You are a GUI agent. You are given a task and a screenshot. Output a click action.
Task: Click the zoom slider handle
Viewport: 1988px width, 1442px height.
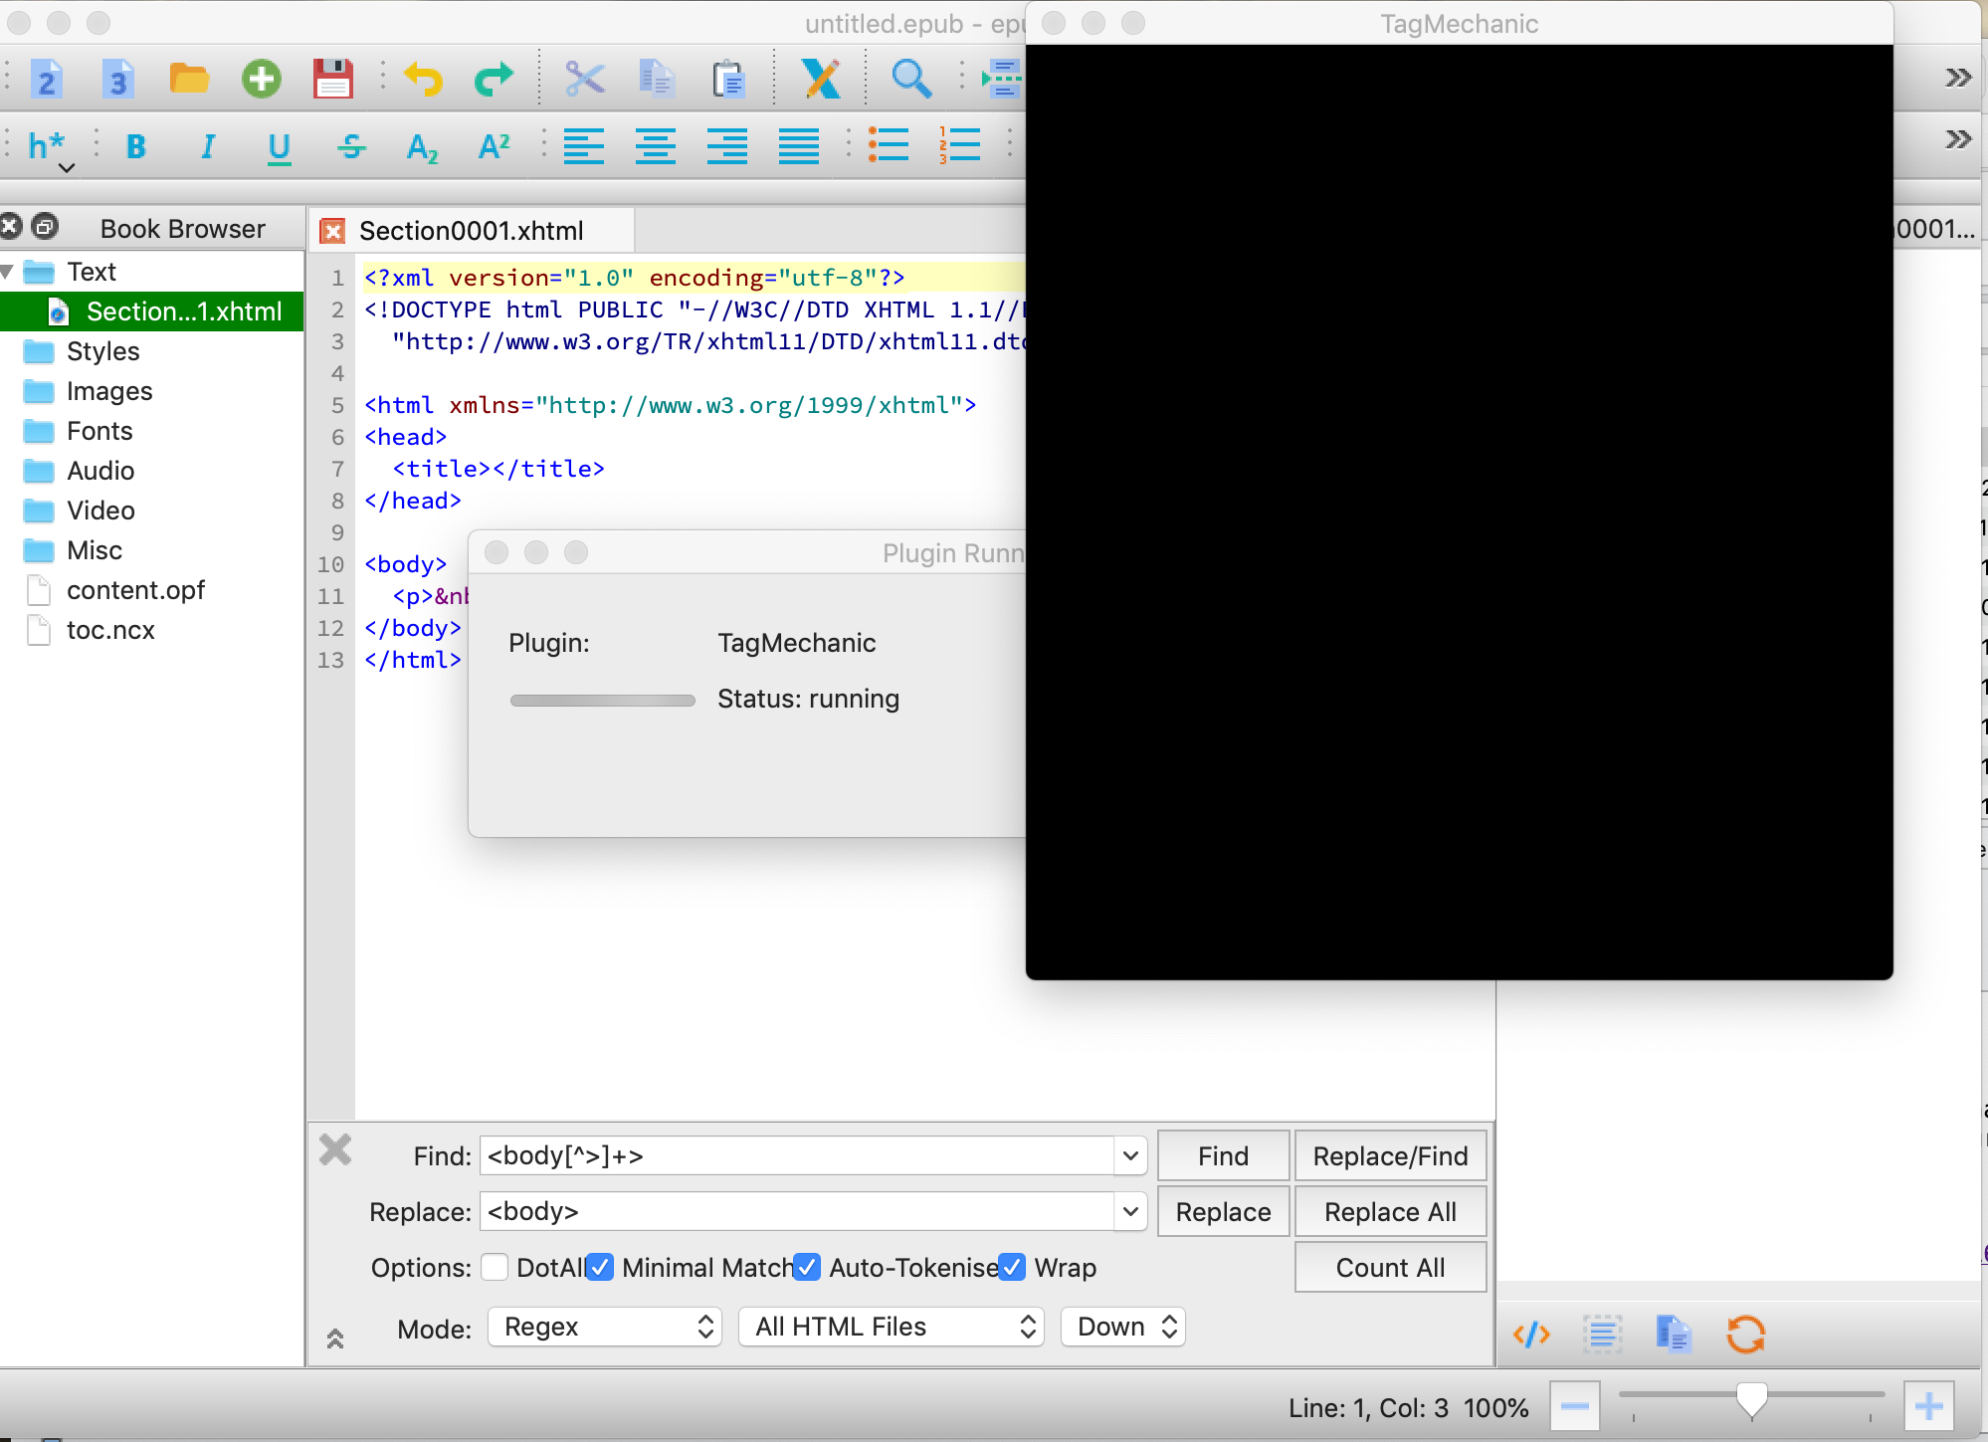coord(1751,1398)
